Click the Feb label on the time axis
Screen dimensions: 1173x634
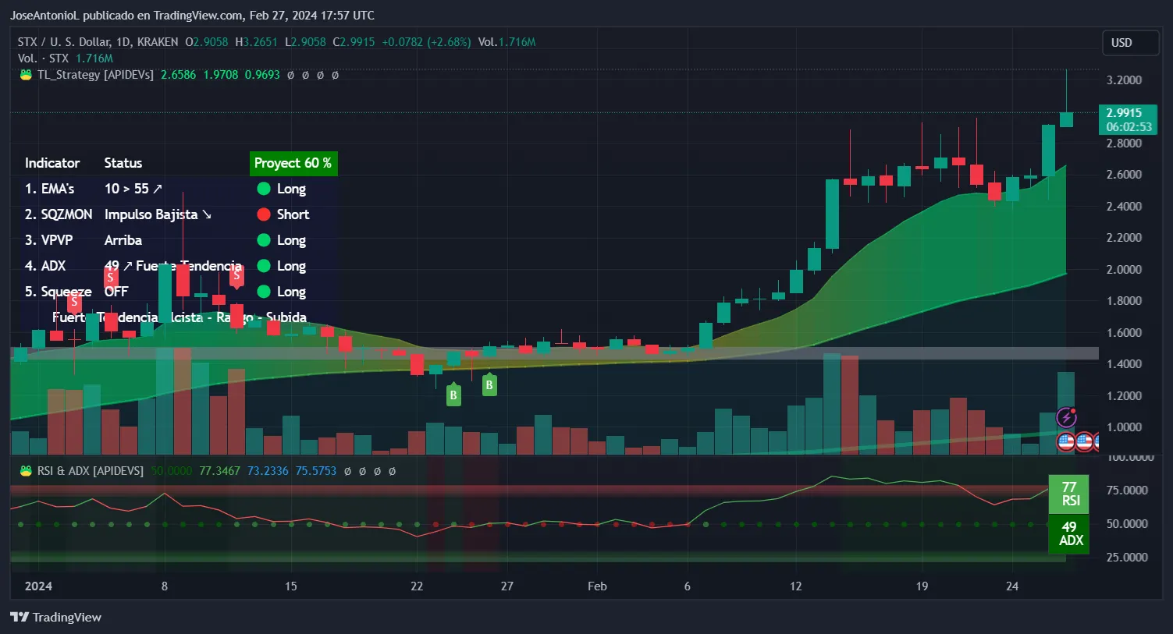pyautogui.click(x=597, y=586)
